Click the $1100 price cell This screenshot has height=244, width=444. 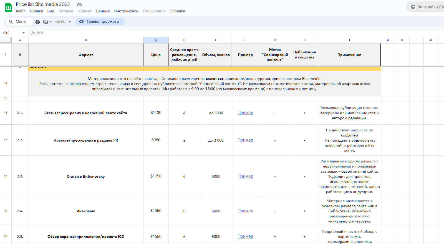click(156, 113)
